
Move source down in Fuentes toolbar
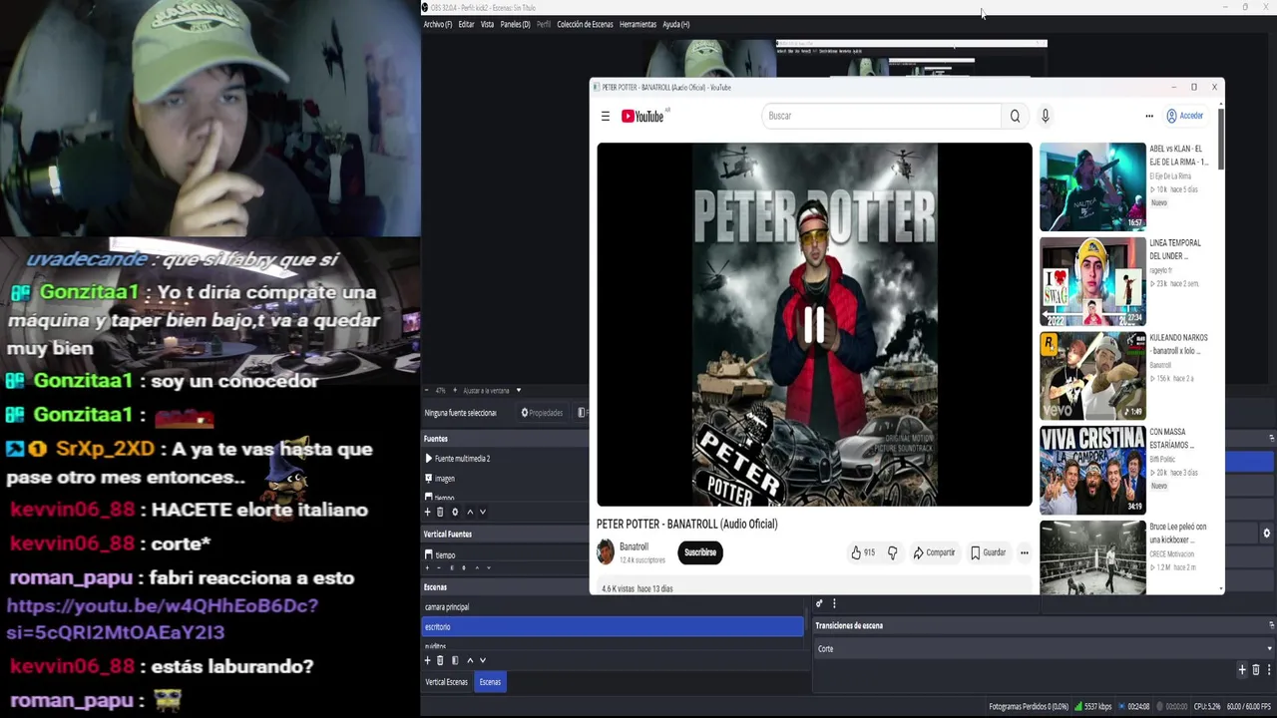tap(483, 512)
